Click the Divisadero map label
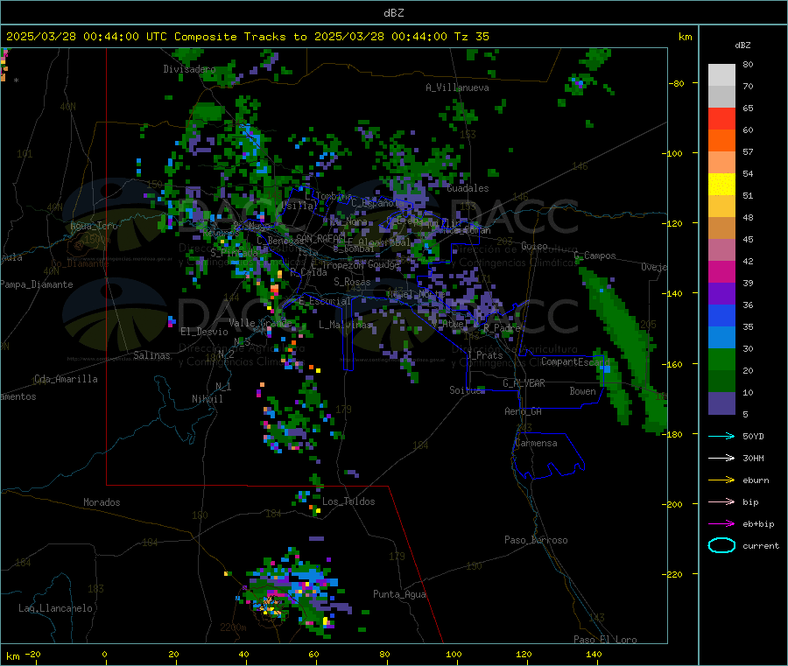The width and height of the screenshot is (788, 666). [x=189, y=69]
